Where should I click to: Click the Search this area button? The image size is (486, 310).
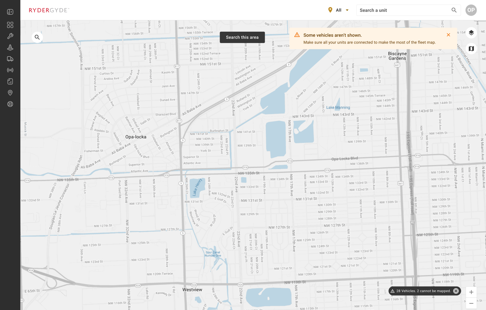[x=242, y=37]
